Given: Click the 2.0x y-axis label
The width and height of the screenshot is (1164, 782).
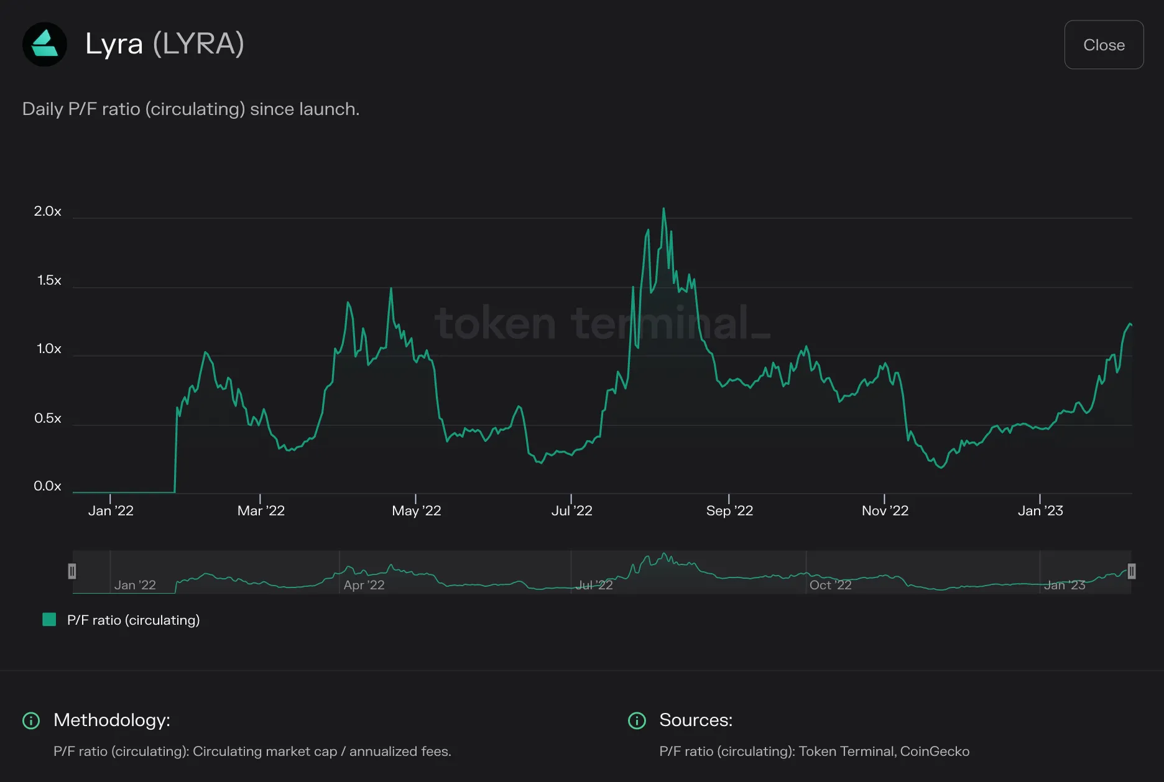Looking at the screenshot, I should point(47,211).
